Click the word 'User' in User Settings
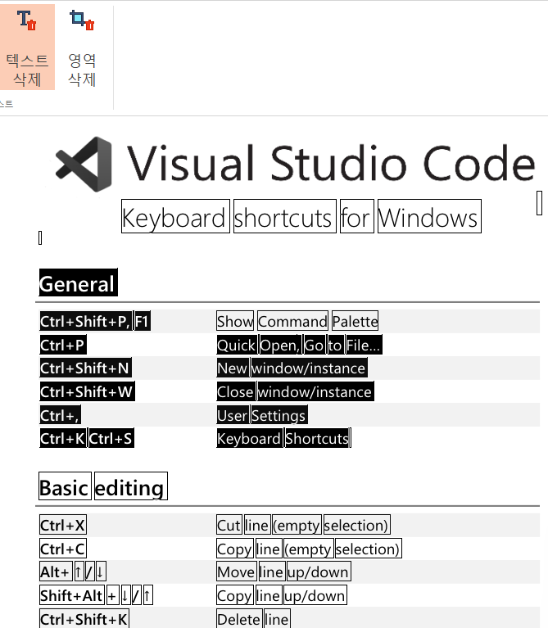This screenshot has height=628, width=548. coord(233,415)
